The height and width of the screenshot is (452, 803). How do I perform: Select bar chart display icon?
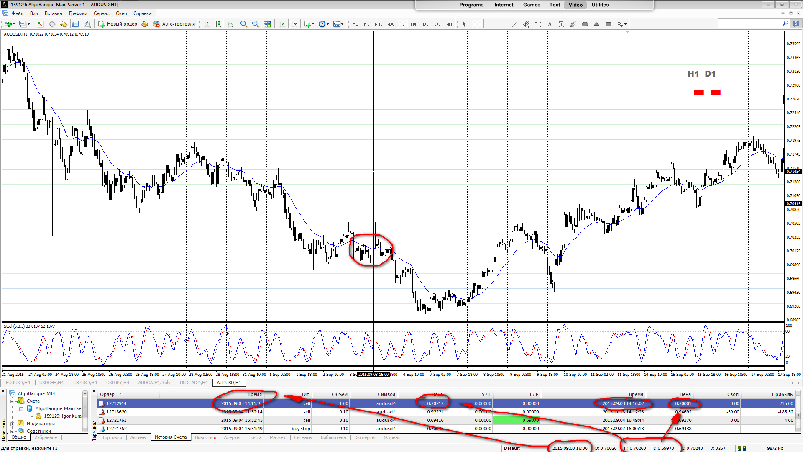tap(207, 24)
